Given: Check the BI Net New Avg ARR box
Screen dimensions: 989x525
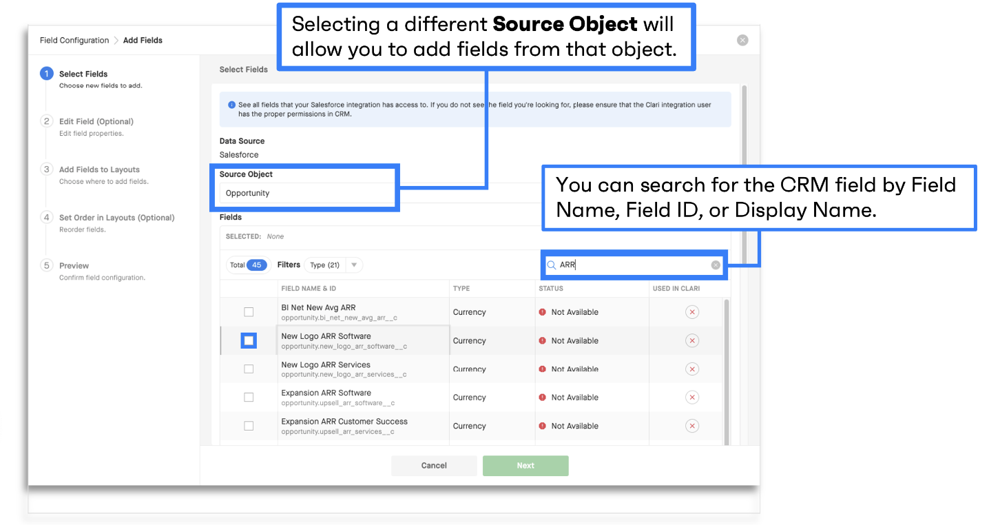Looking at the screenshot, I should 249,312.
